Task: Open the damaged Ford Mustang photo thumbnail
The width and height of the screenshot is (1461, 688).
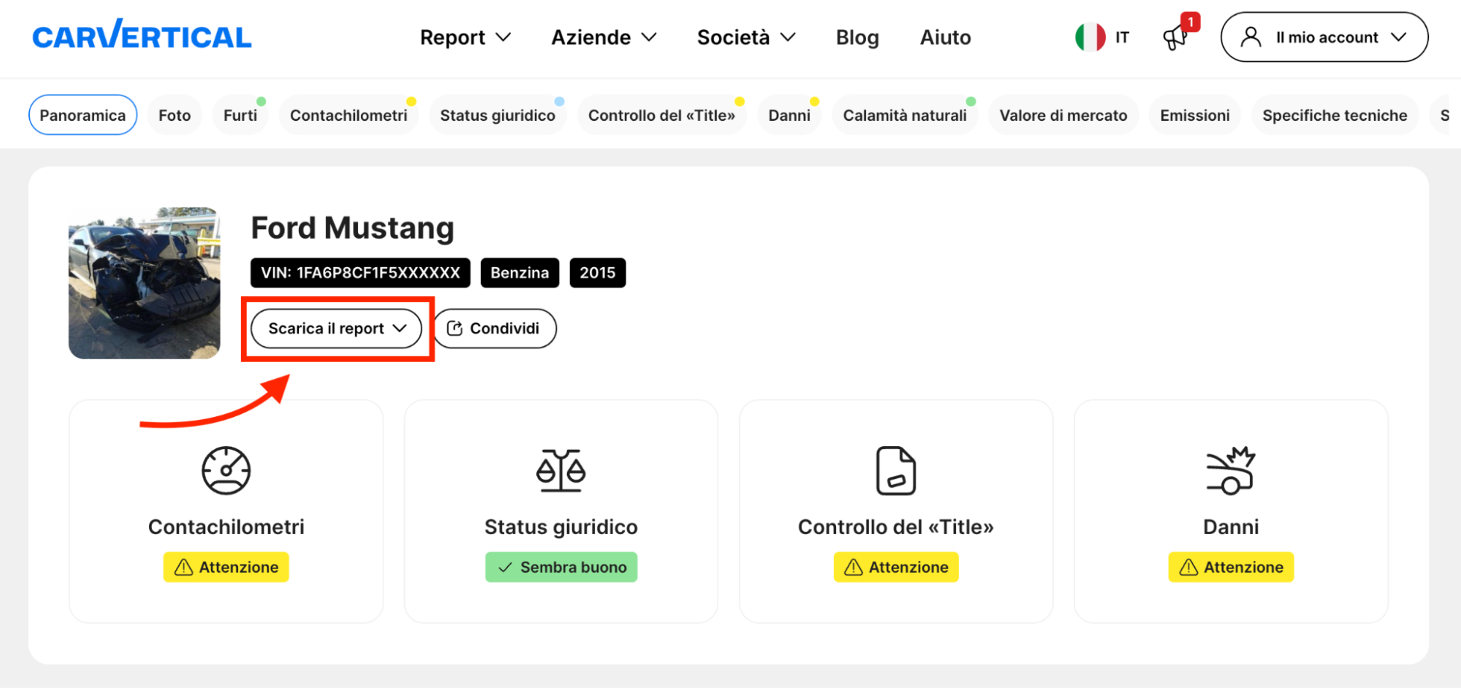Action: point(144,282)
